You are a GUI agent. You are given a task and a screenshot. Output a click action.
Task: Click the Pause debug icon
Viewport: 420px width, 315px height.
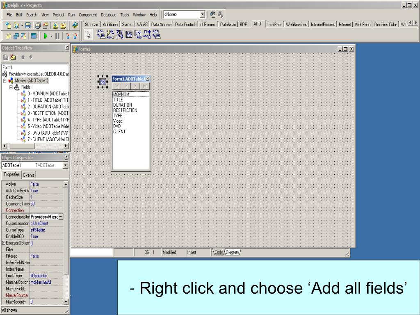[x=57, y=36]
